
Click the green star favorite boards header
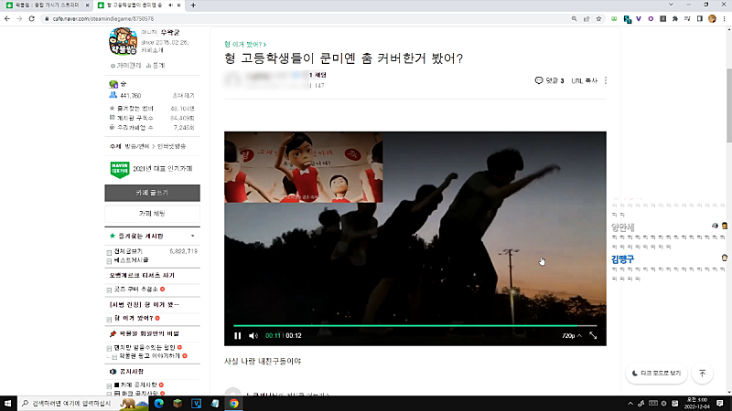(x=136, y=237)
